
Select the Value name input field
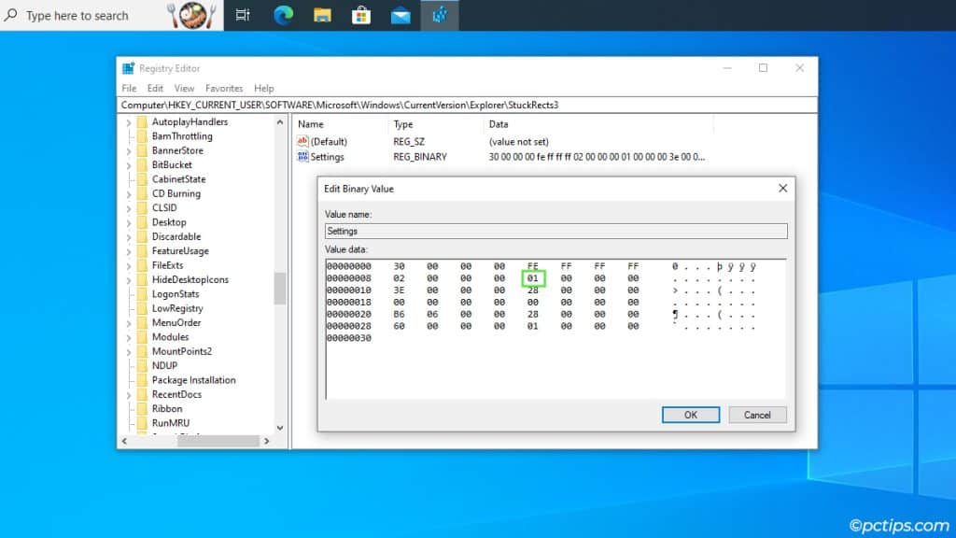556,231
